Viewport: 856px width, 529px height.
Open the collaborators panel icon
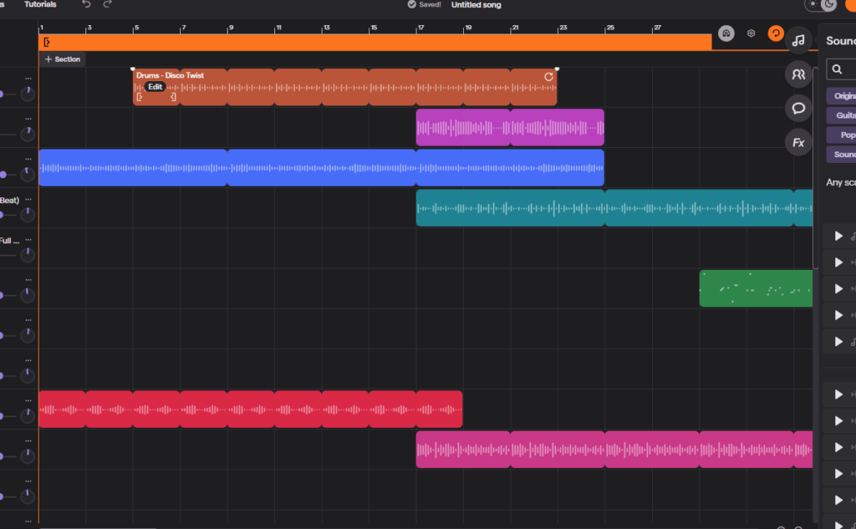point(798,74)
